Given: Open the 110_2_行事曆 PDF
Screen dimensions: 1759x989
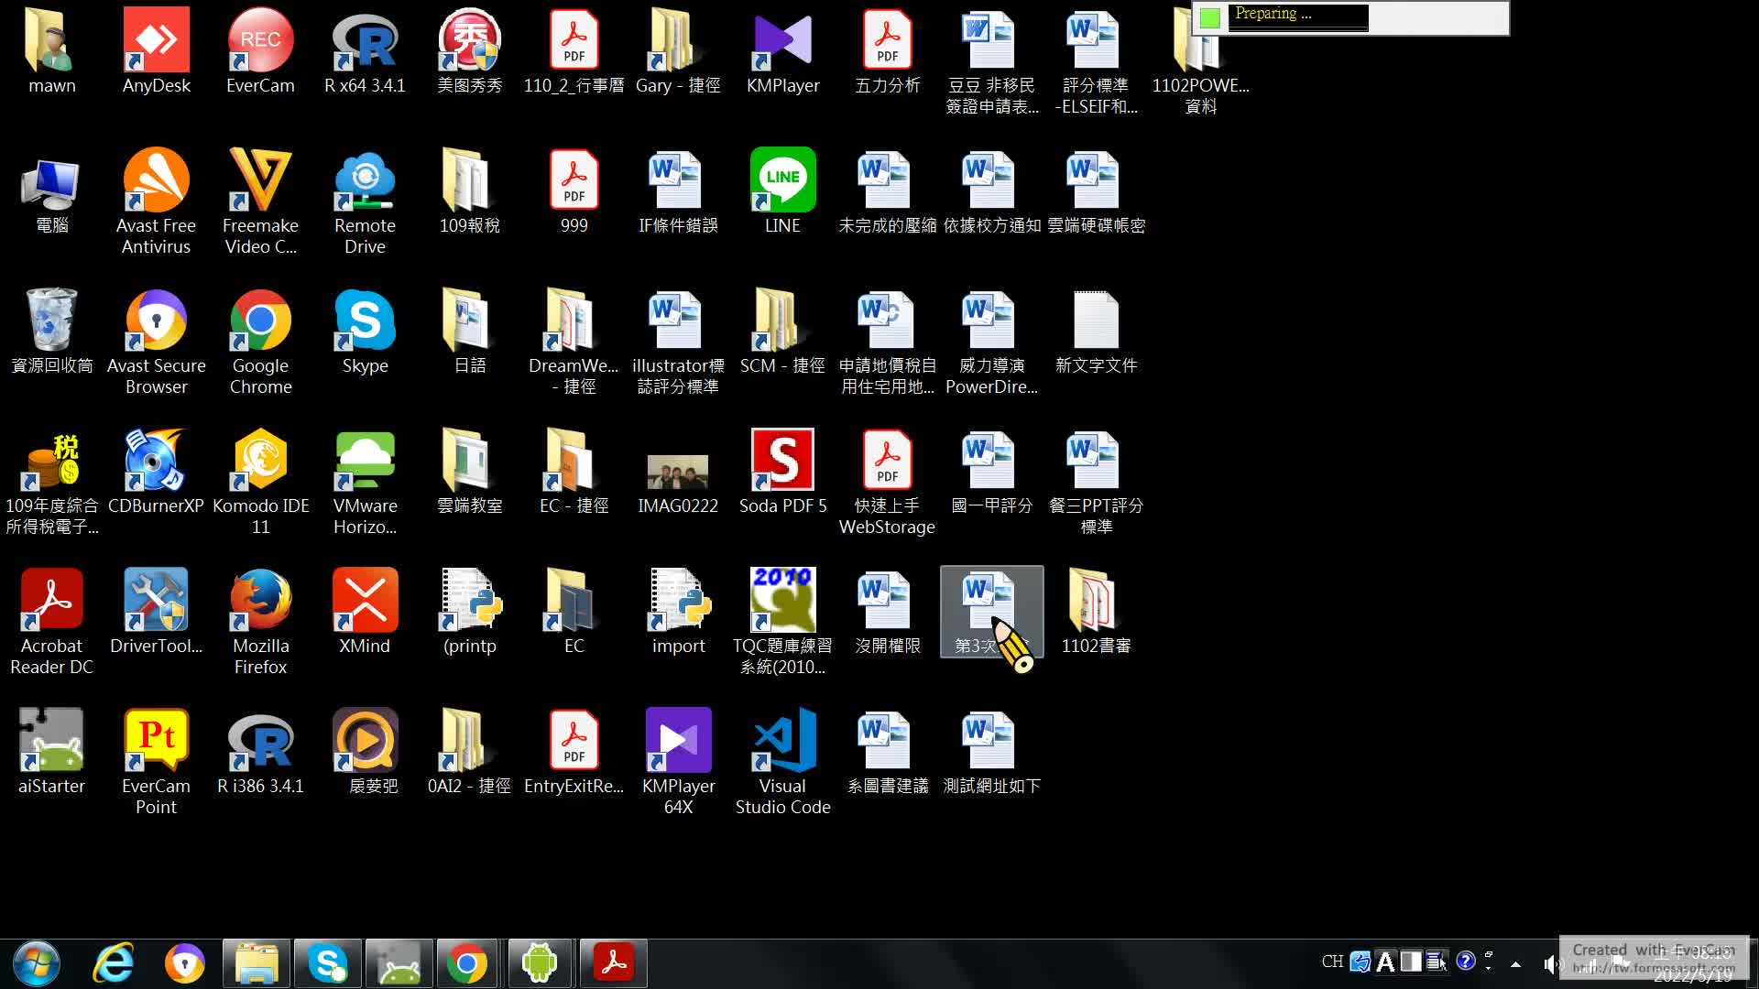Looking at the screenshot, I should (x=574, y=51).
